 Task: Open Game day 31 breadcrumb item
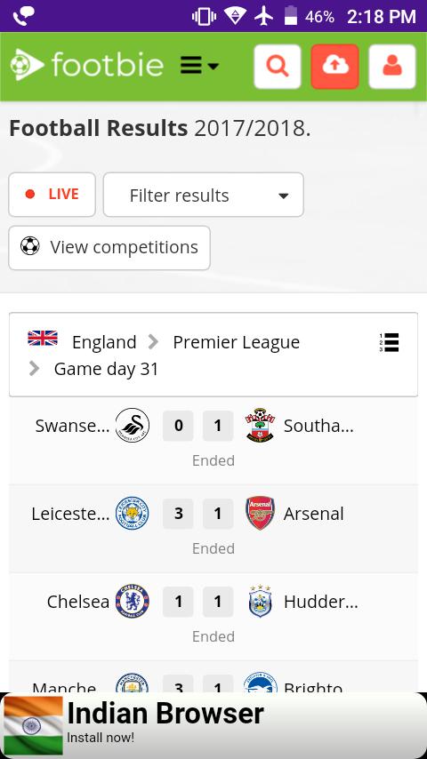(x=106, y=369)
